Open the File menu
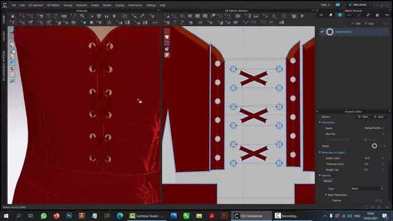The height and width of the screenshot is (221, 393). coord(14,5)
